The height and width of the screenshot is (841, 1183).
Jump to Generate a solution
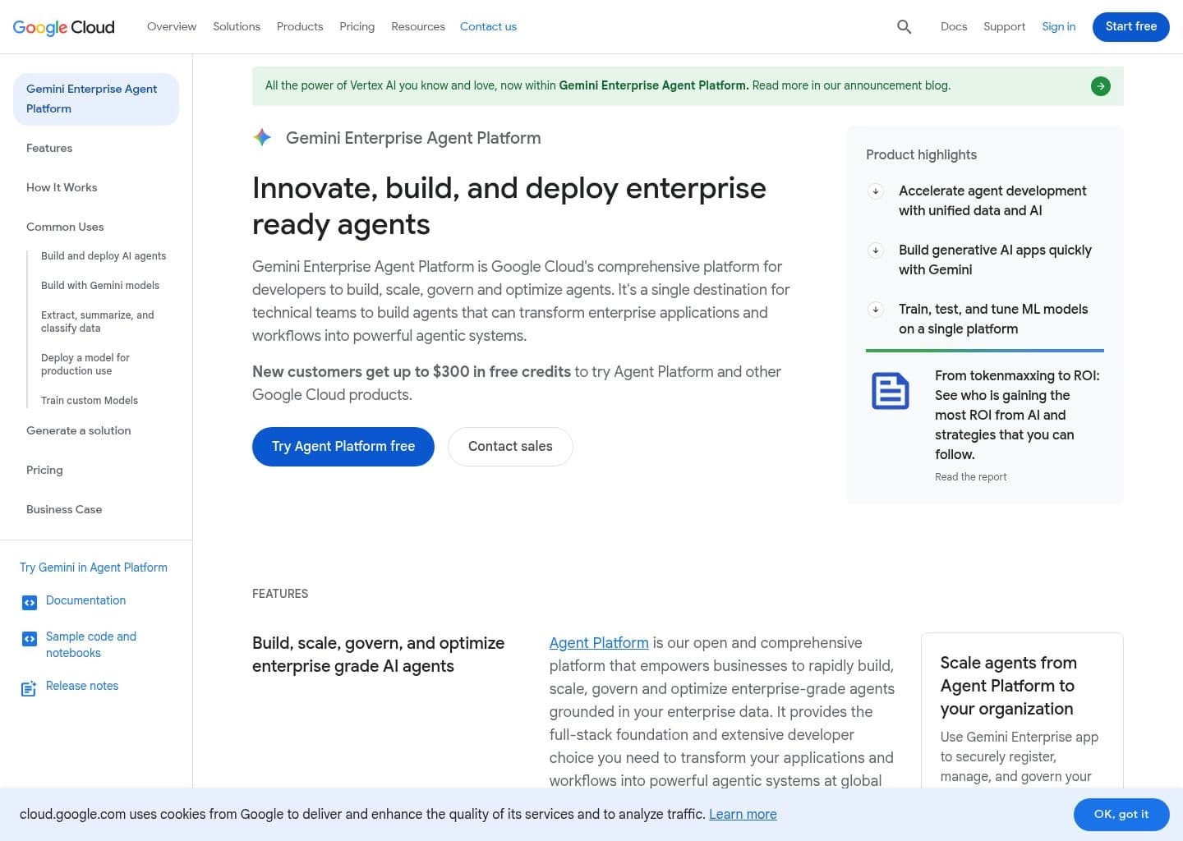coord(79,431)
